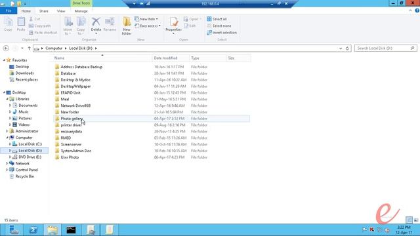The height and width of the screenshot is (236, 420).
Task: Click the Refresh button in address bar
Action: (x=347, y=48)
